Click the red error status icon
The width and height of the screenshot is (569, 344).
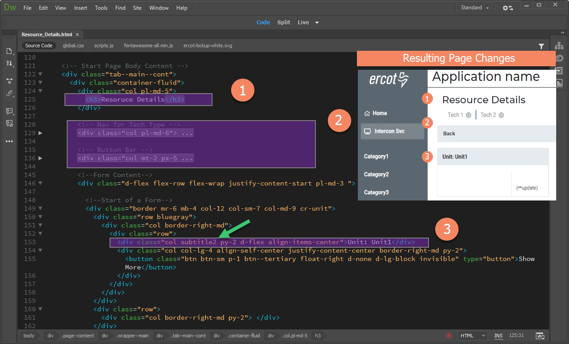click(x=449, y=336)
